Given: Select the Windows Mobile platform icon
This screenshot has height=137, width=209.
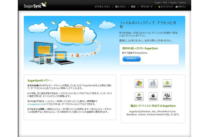Looking at the screenshot, I should (139, 97).
